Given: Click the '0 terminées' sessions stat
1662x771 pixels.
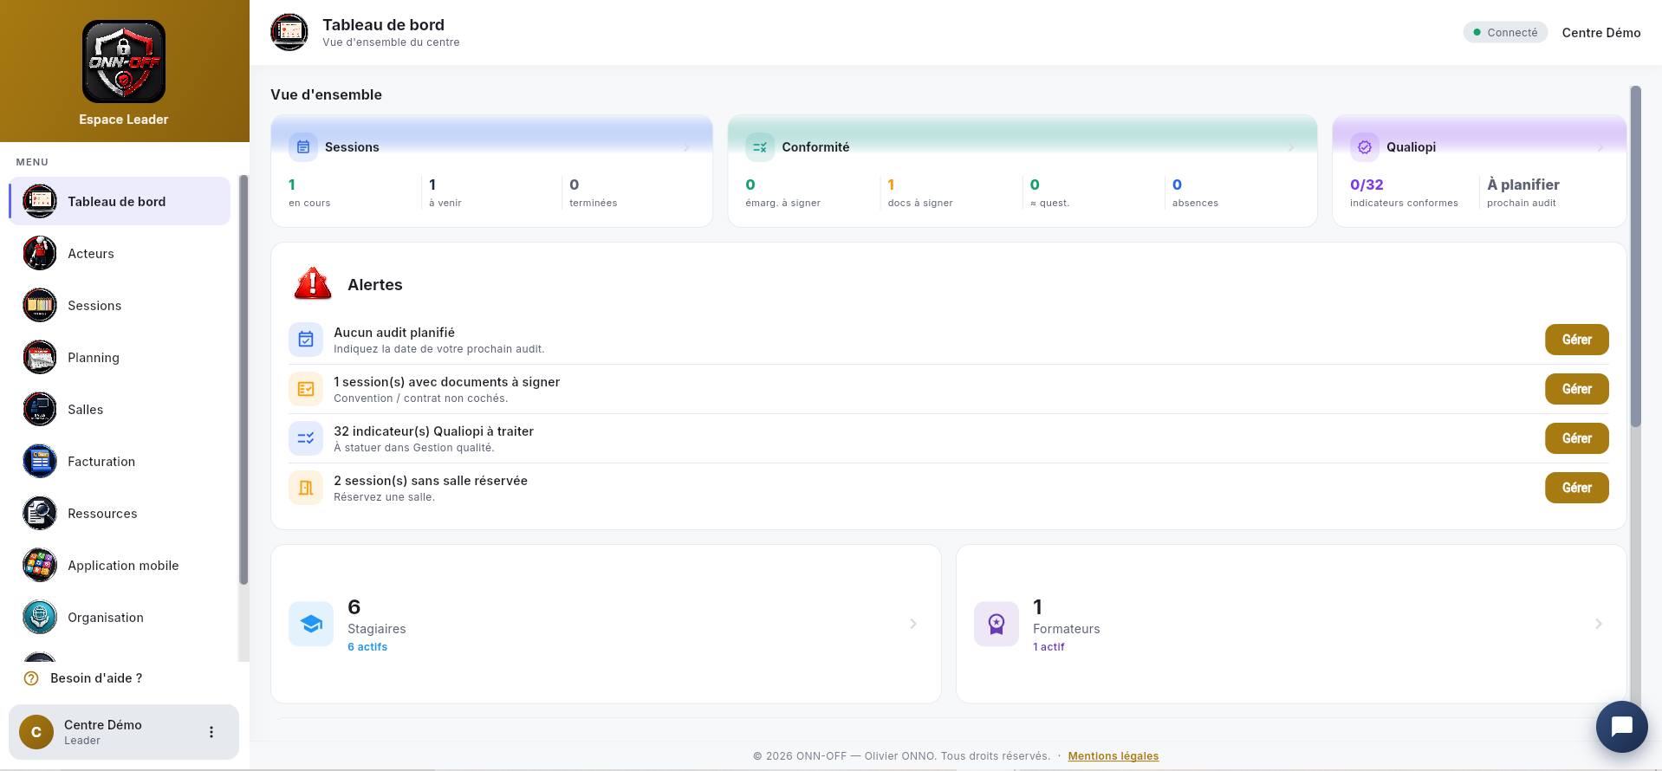Looking at the screenshot, I should tap(594, 192).
